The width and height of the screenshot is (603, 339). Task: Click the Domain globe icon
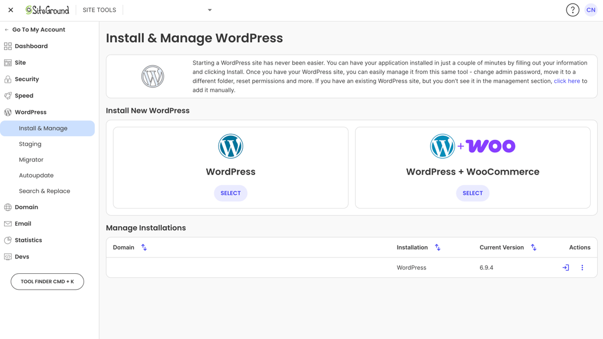(x=8, y=207)
